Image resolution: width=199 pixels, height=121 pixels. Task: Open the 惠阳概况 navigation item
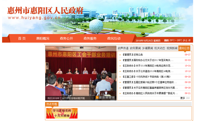click(43, 38)
